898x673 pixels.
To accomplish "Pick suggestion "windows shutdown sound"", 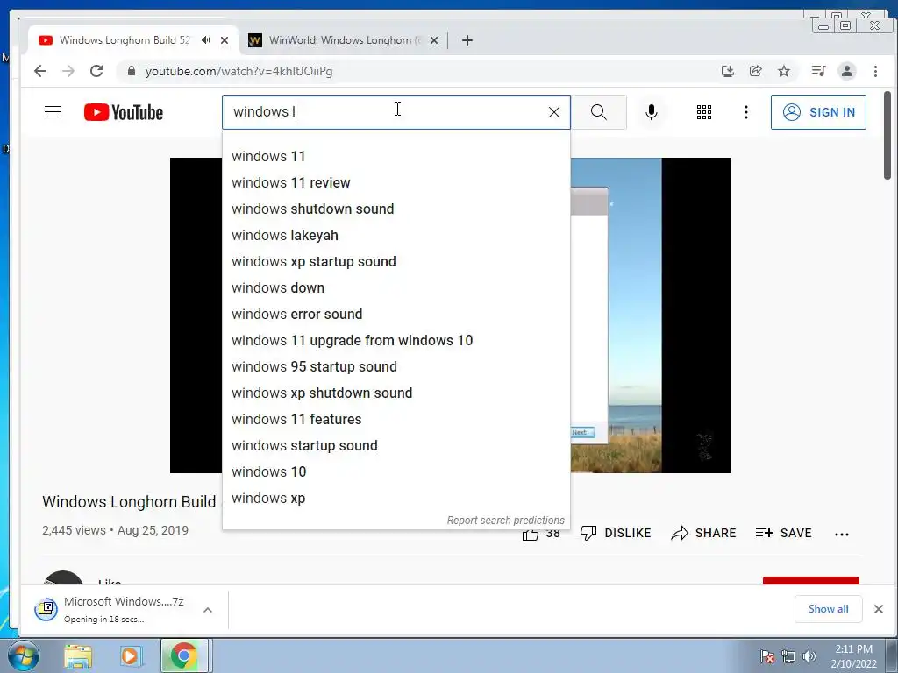I will pos(396,209).
